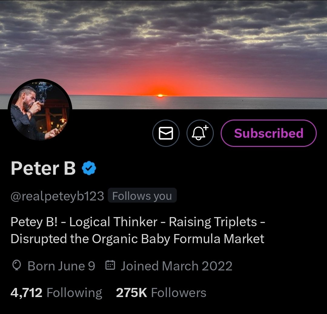Select the @realpeteyb123 handle
Screen dimensions: 327x314
pyautogui.click(x=57, y=196)
